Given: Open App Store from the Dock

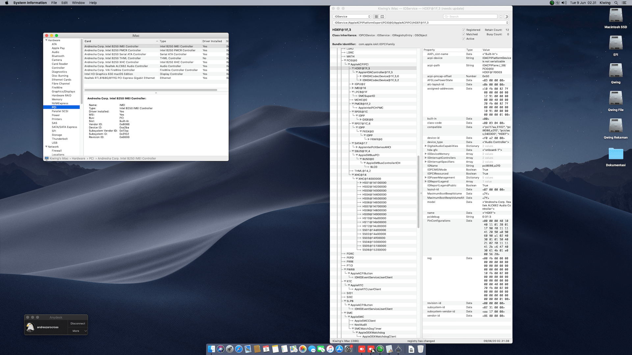Looking at the screenshot, I should coord(339,349).
